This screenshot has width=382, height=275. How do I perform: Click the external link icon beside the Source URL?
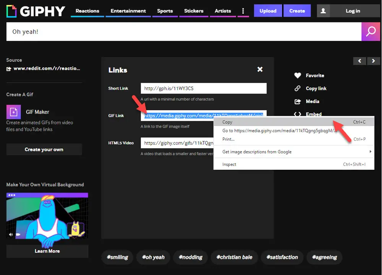(8, 68)
